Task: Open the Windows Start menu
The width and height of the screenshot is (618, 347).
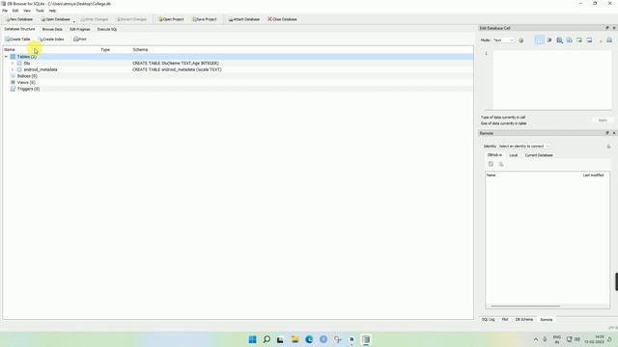Action: tap(252, 339)
